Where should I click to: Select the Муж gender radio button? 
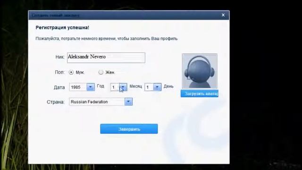coord(71,72)
